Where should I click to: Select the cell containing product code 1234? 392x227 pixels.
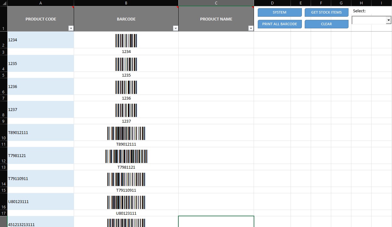click(x=40, y=40)
